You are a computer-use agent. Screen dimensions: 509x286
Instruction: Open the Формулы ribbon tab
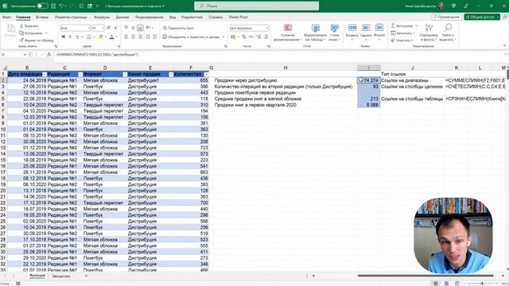(102, 17)
